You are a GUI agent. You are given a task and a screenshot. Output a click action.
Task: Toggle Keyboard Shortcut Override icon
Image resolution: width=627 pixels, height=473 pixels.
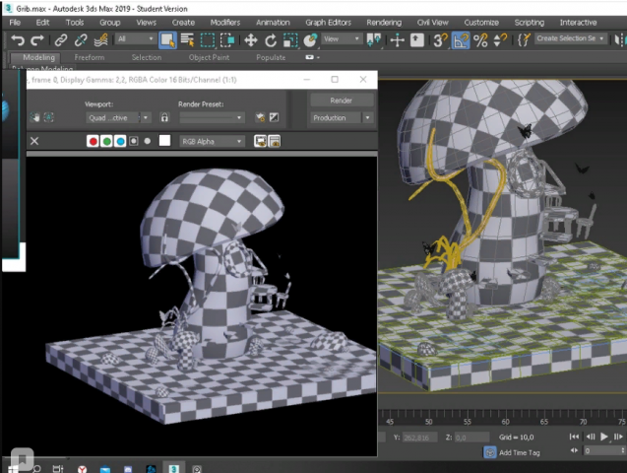pyautogui.click(x=416, y=40)
